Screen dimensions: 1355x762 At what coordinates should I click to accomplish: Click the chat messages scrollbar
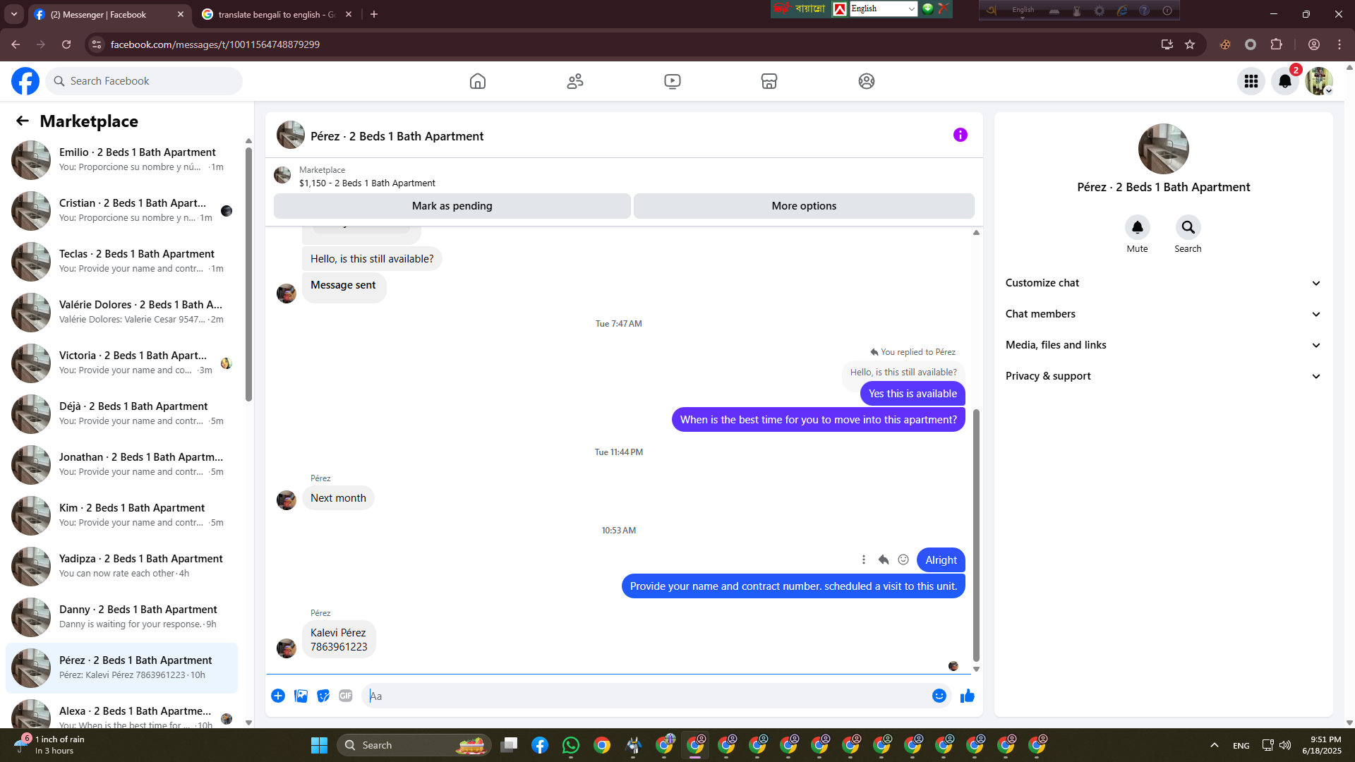tap(976, 536)
